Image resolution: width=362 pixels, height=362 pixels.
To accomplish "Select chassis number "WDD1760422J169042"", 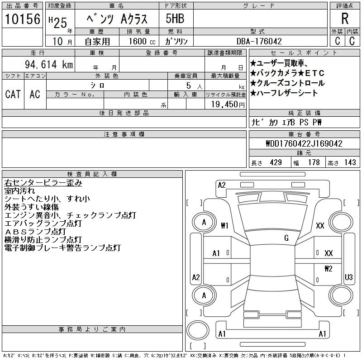I will point(304,143).
